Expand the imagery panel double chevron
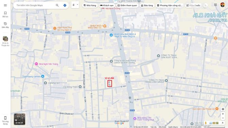Screen dimensions: 228x128 223,123
